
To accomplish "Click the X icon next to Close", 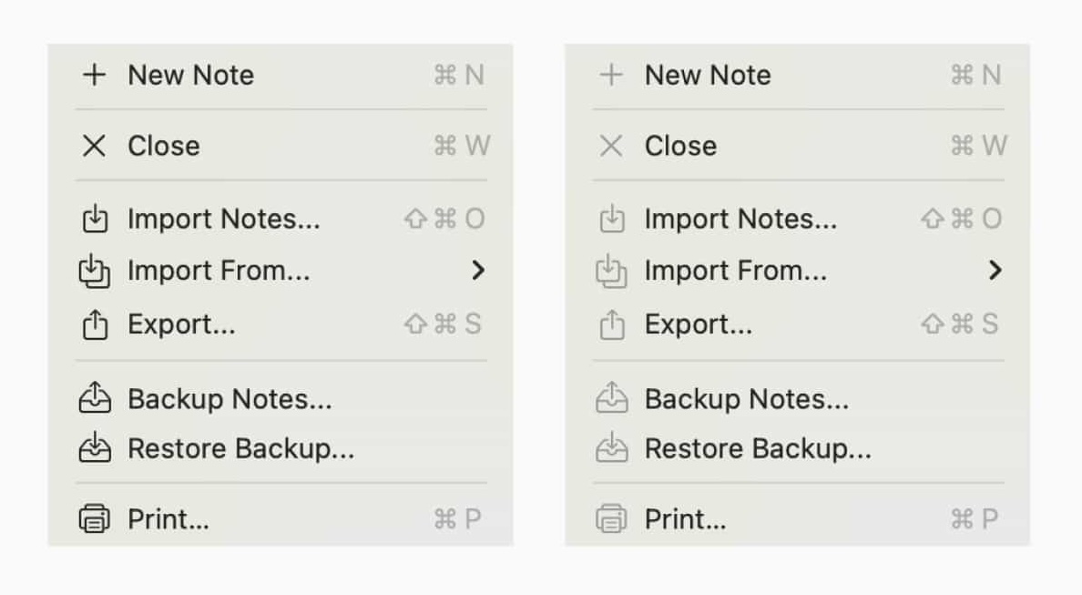I will pyautogui.click(x=95, y=145).
